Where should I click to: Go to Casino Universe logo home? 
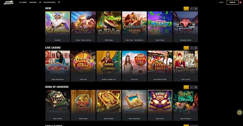9,2
